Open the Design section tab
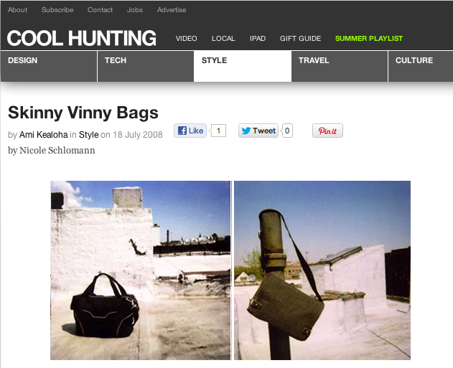 (x=49, y=67)
